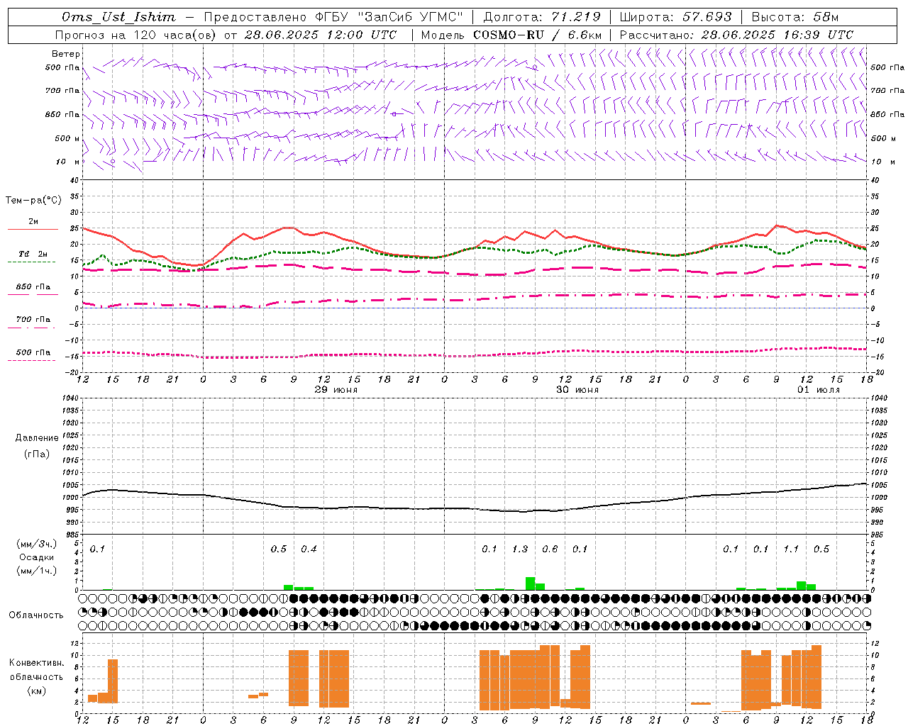Click the Осадки precipitation panel label
This screenshot has height=726, width=908.
coord(37,557)
